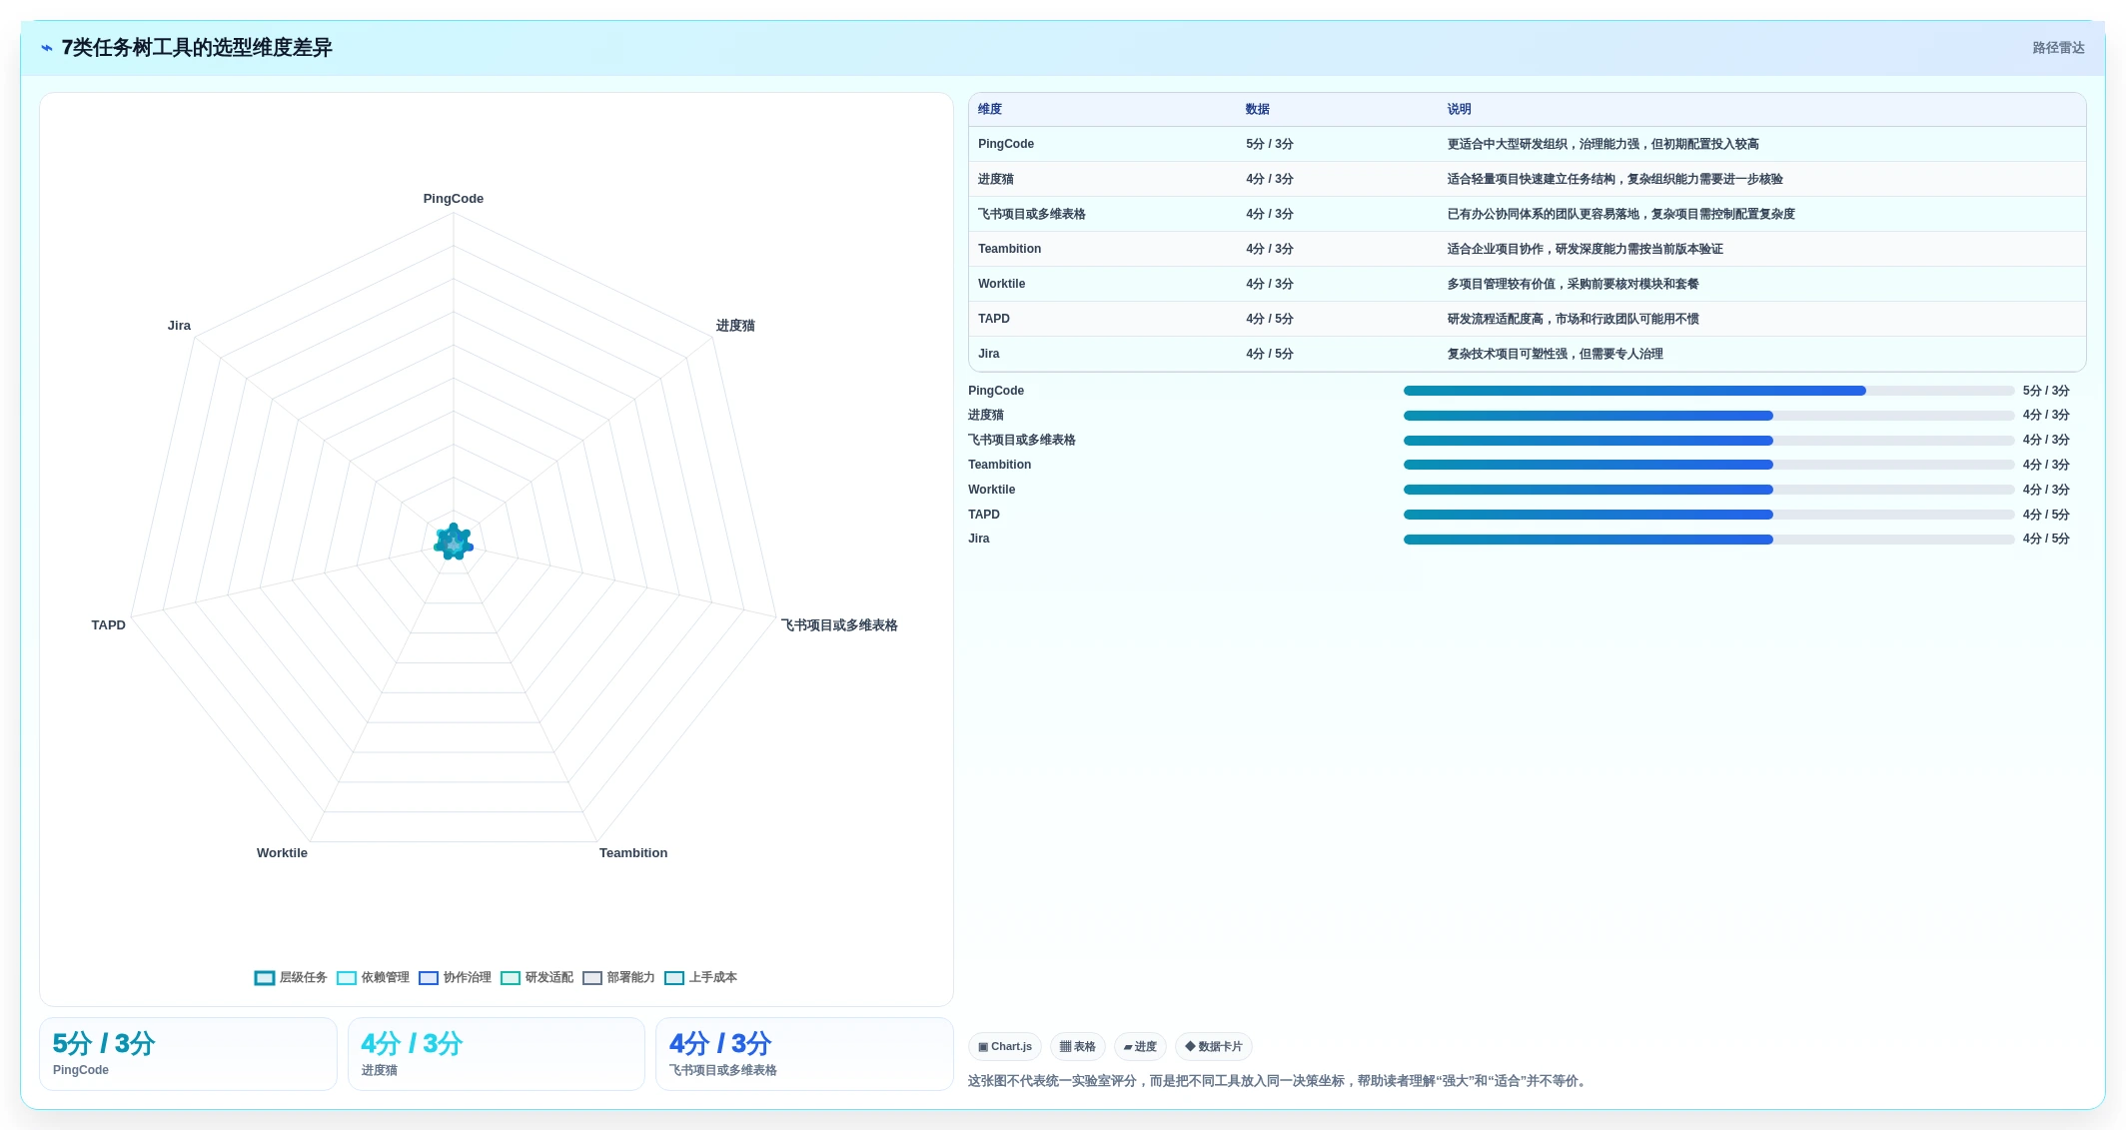
Task: Click the 进度猫 progress bar
Action: coord(1708,416)
